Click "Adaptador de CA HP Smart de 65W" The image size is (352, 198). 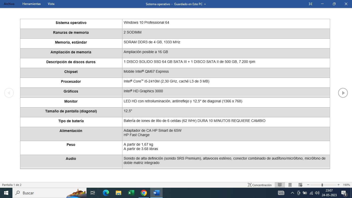click(x=153, y=130)
